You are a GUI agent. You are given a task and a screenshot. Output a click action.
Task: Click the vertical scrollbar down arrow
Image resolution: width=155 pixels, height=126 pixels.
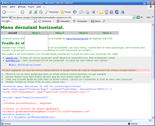pyautogui.click(x=153, y=117)
